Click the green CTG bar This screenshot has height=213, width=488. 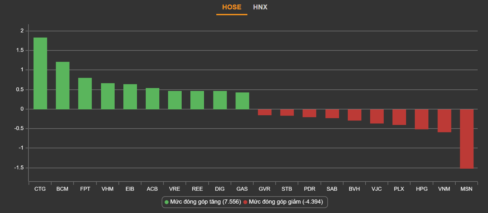coord(40,73)
